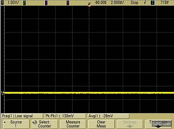Viewport: 174px width, 129px height.
Task: Click the Stop run status indicator
Action: tap(134, 3)
